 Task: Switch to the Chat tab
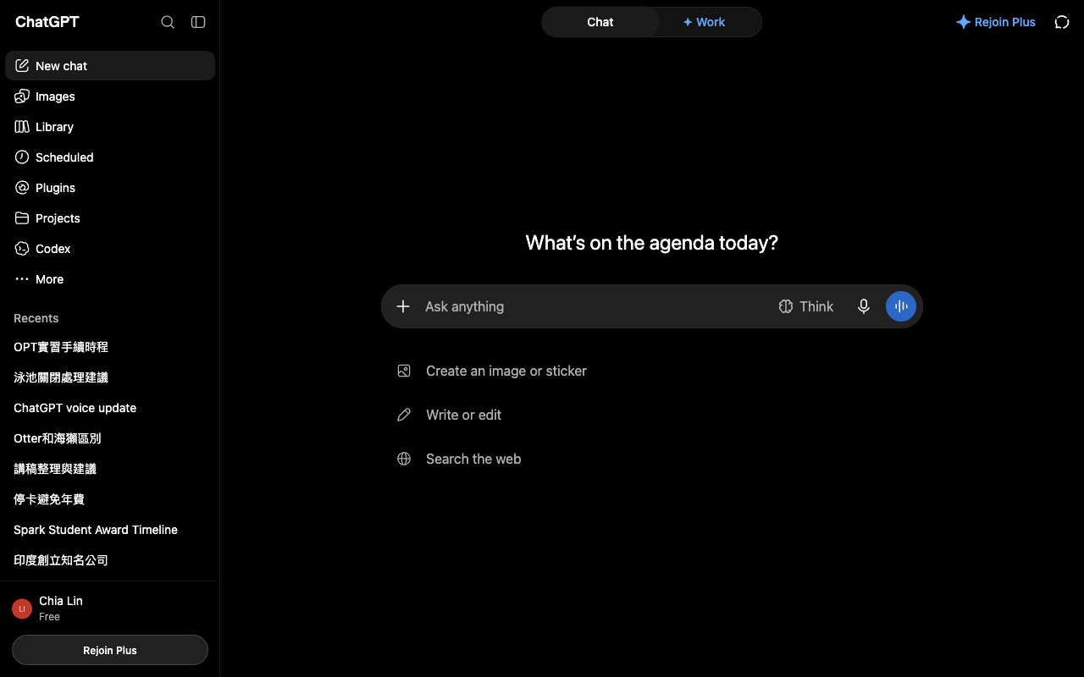(x=600, y=22)
